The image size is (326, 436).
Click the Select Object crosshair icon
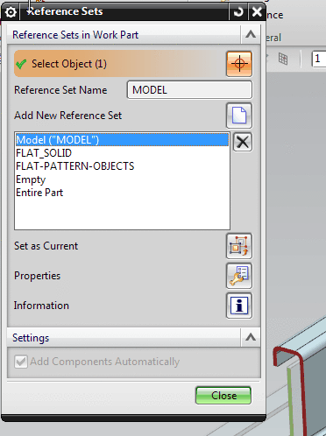[239, 64]
